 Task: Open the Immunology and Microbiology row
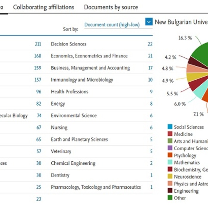tap(82, 80)
